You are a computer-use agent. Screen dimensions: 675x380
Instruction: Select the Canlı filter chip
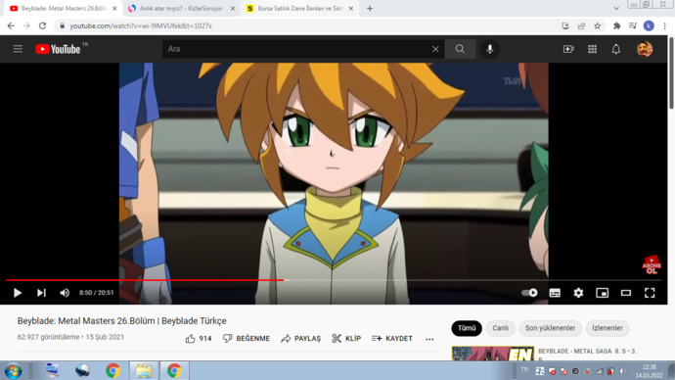[x=500, y=328]
